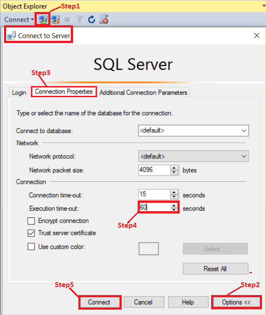Click the Execution time-out field

coord(154,207)
